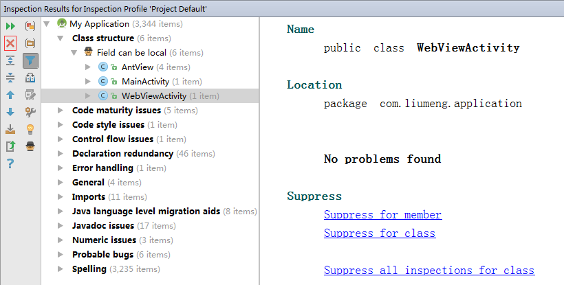Select the Probable bugs category
This screenshot has height=285, width=564.
point(101,255)
